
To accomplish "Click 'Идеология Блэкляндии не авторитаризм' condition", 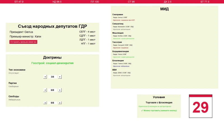I will pos(155,106).
